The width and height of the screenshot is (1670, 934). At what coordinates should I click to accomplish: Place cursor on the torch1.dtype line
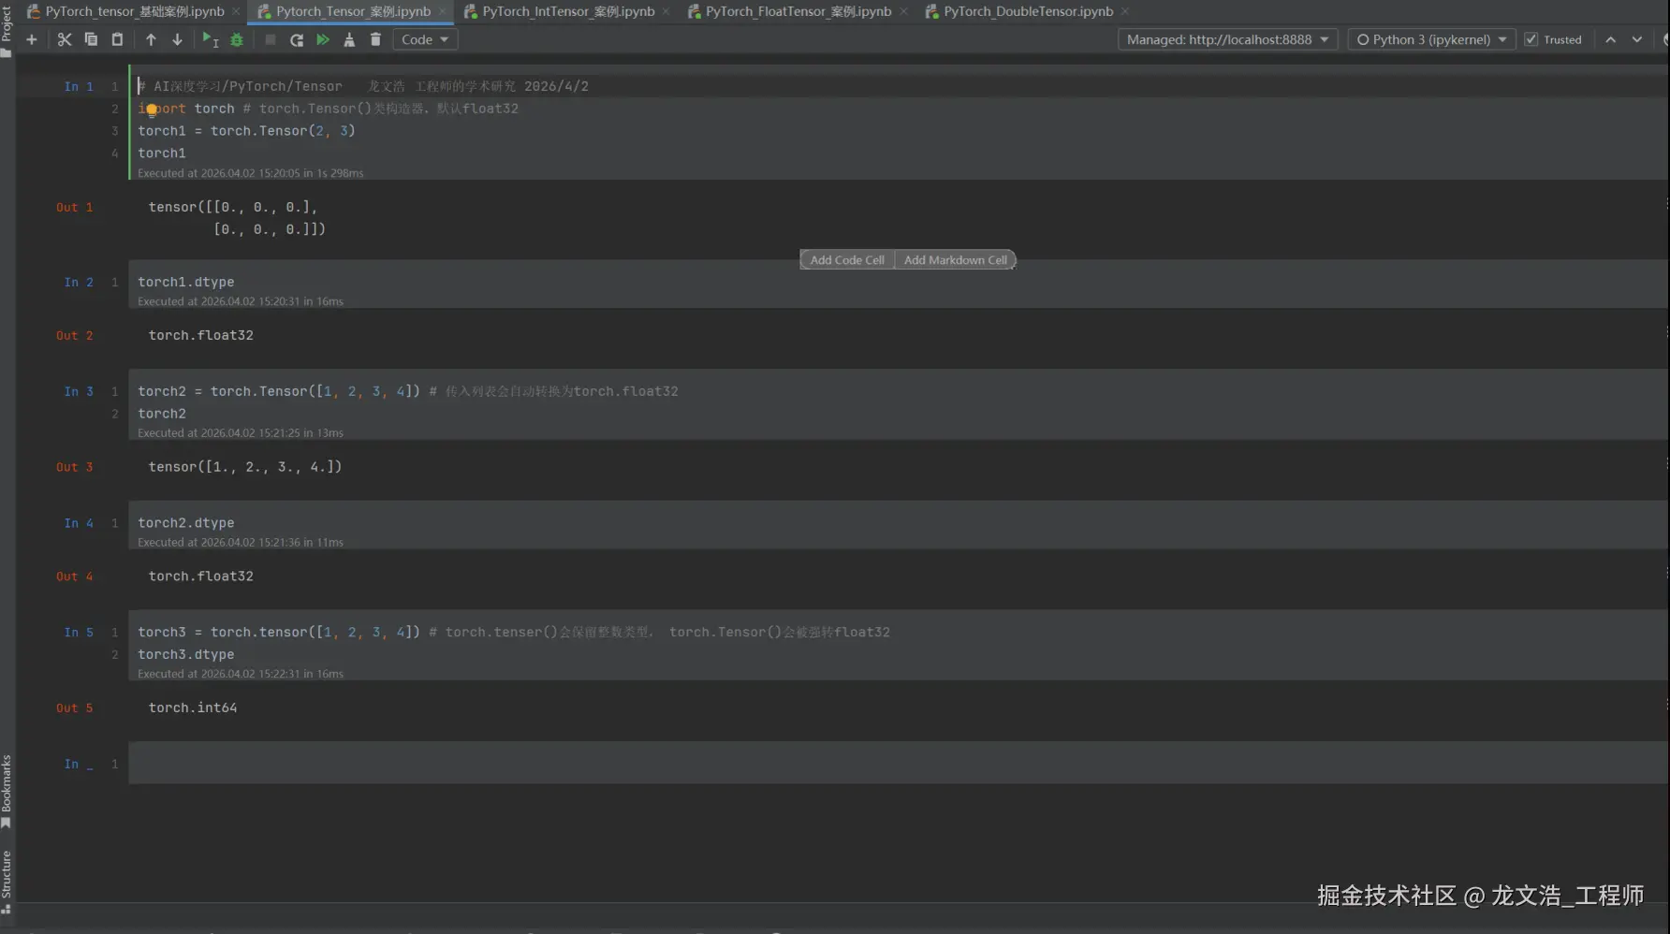pos(186,282)
